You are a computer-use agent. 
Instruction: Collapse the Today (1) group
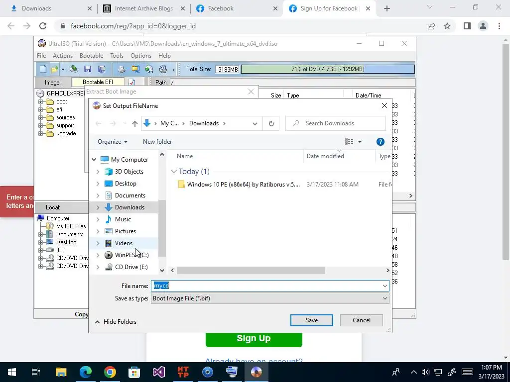(174, 171)
